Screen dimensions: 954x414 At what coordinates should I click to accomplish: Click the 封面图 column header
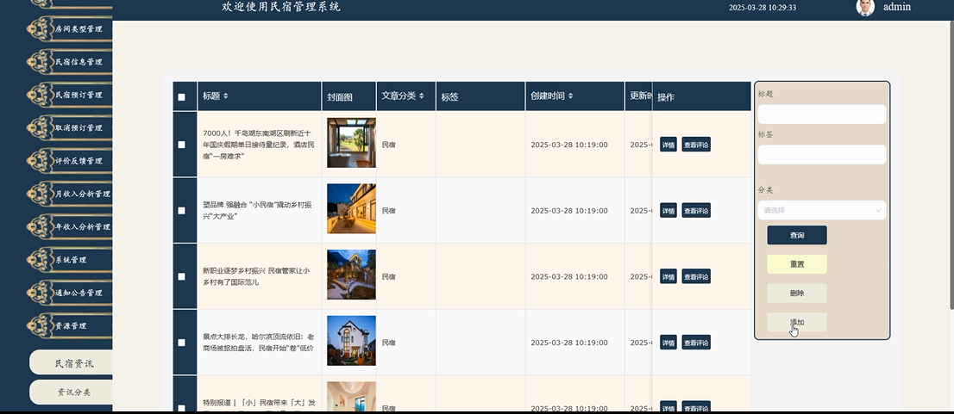(x=348, y=96)
